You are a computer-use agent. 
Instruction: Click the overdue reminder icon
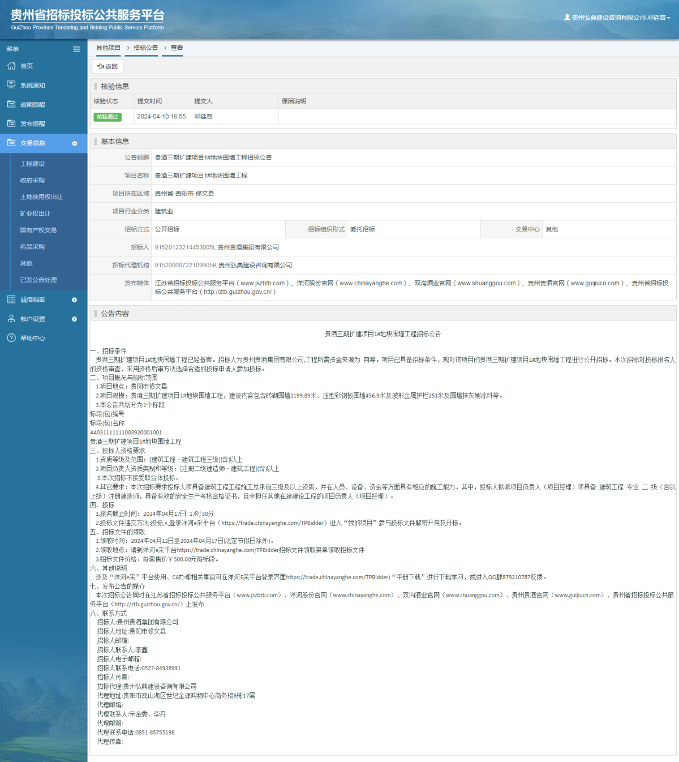[x=11, y=104]
